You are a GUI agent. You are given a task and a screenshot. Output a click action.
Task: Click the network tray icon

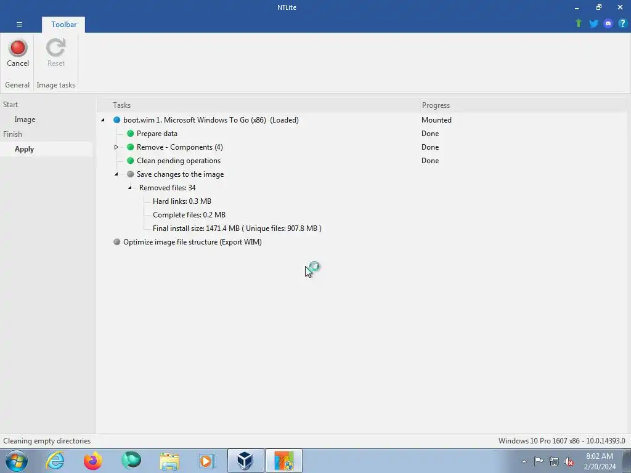click(x=554, y=461)
